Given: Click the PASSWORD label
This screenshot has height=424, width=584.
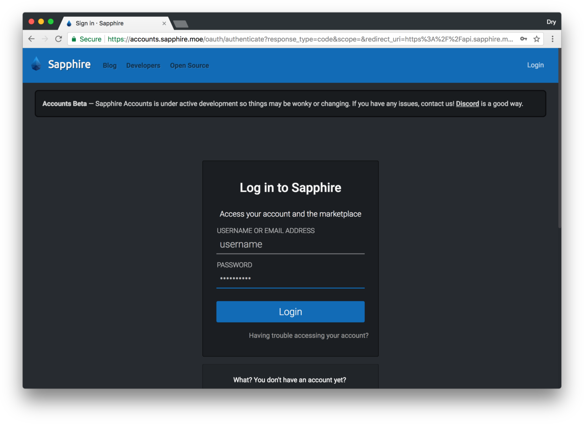Looking at the screenshot, I should (x=234, y=265).
